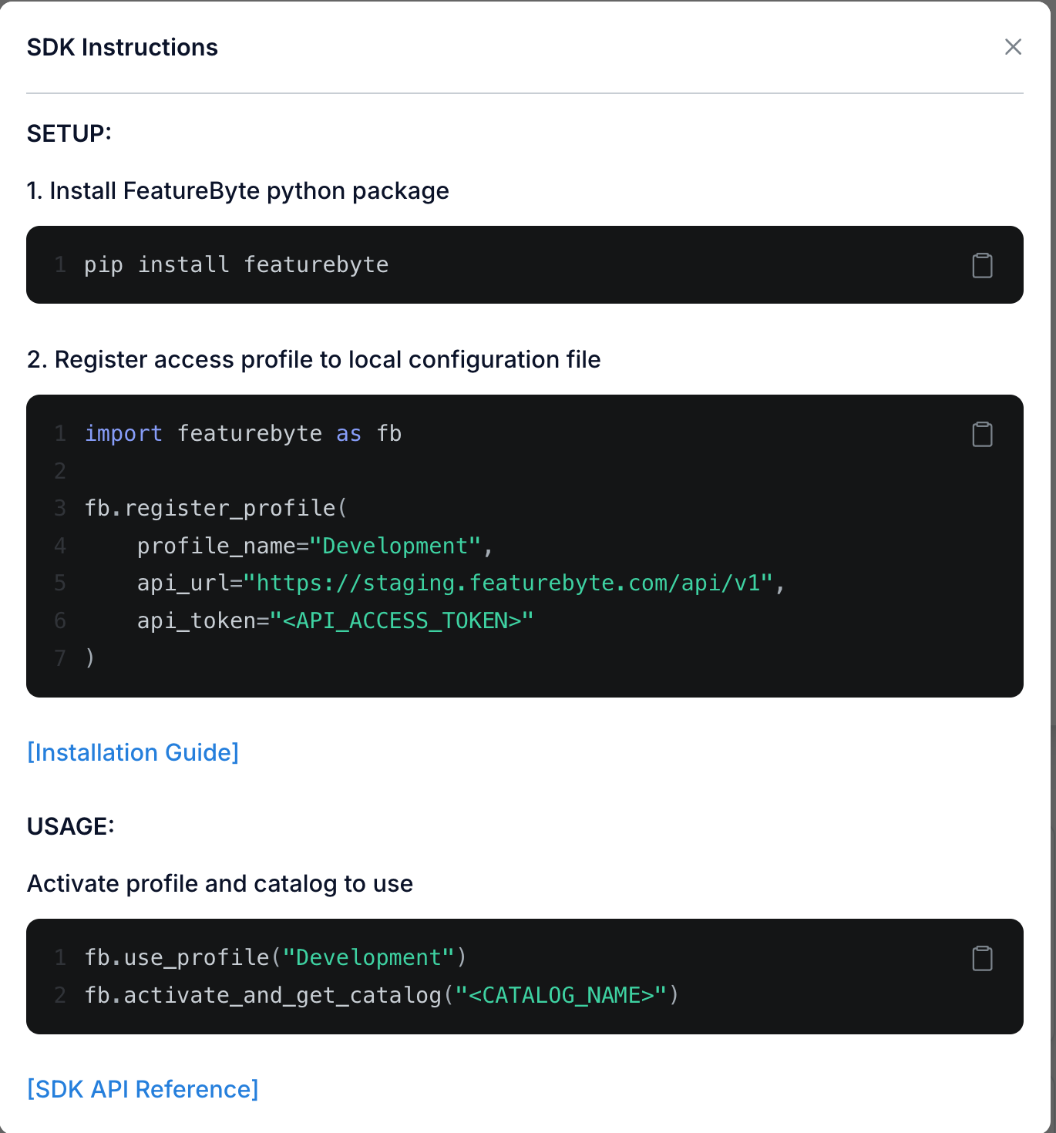The image size is (1056, 1133).
Task: Click the USAGE section heading
Action: (x=69, y=825)
